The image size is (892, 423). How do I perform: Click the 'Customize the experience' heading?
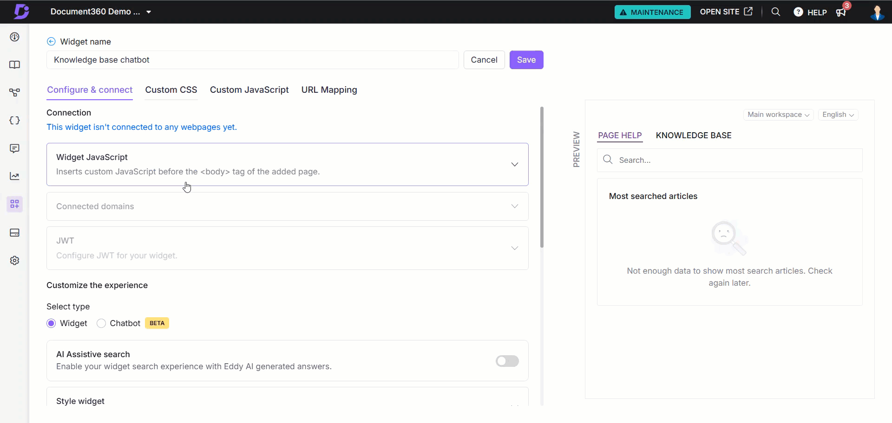click(x=97, y=285)
